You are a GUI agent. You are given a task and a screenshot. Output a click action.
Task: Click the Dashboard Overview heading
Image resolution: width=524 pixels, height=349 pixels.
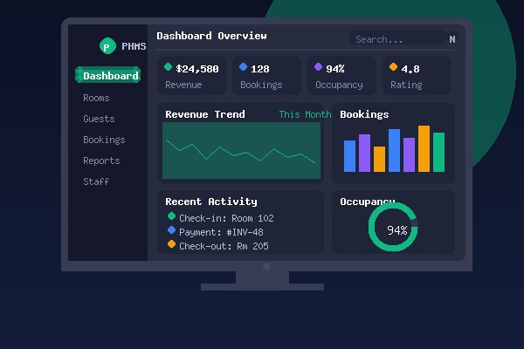click(212, 36)
